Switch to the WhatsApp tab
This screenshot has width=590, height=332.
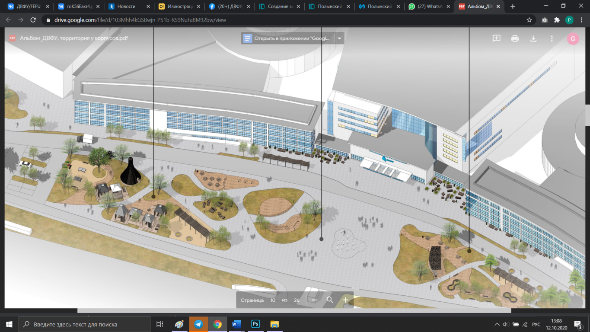(x=429, y=6)
